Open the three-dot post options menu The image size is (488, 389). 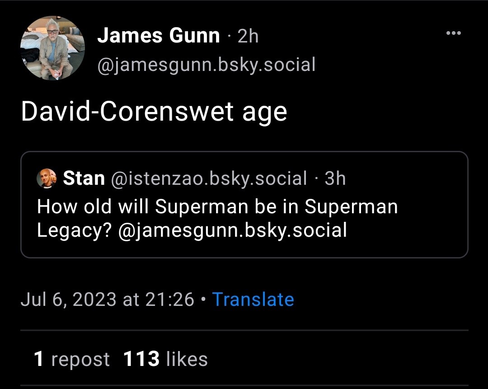(453, 32)
